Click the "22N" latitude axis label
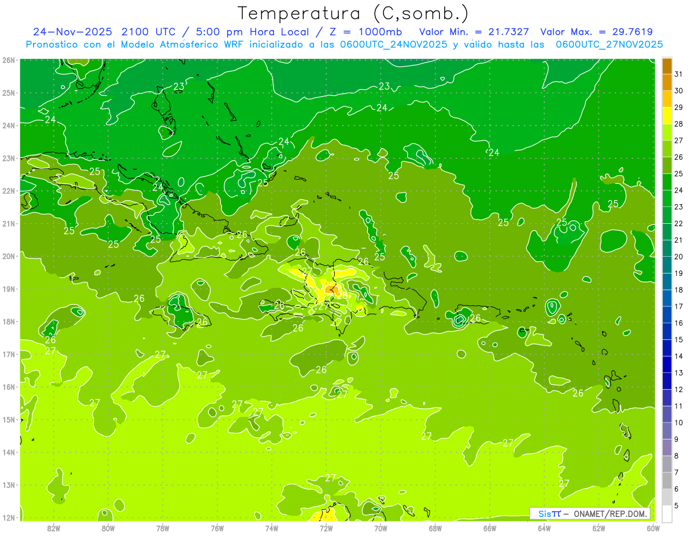The image size is (694, 536). [9, 191]
